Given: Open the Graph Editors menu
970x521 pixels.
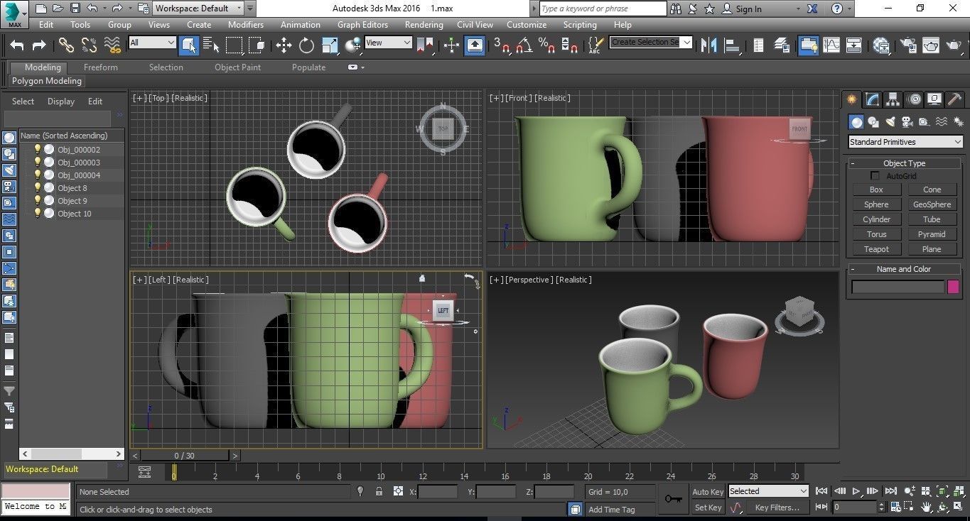Looking at the screenshot, I should (362, 24).
